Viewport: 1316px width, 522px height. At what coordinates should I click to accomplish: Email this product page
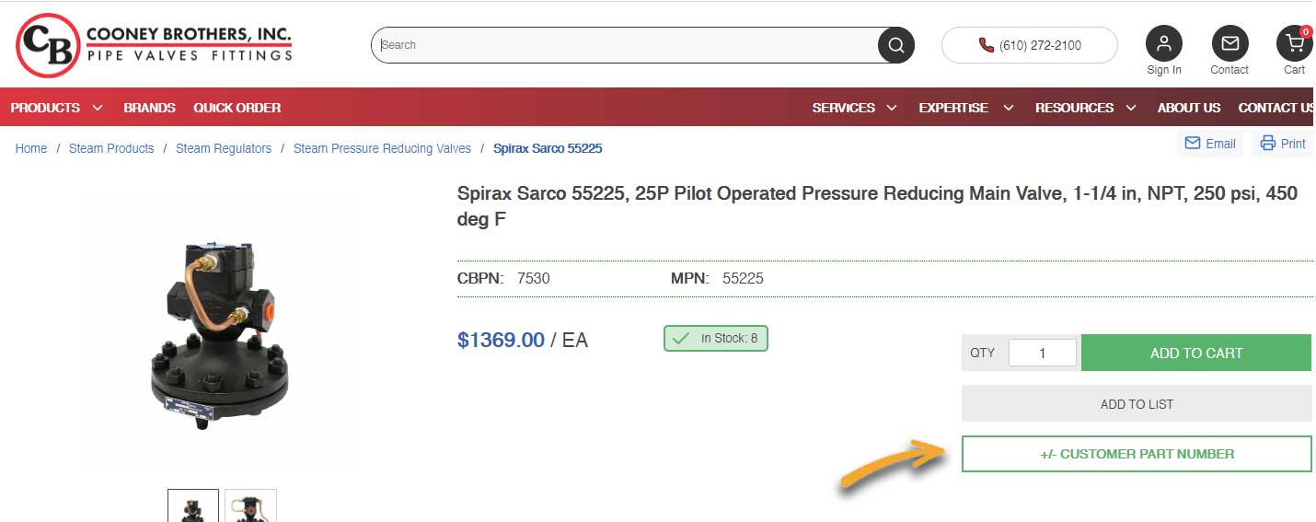[1210, 144]
